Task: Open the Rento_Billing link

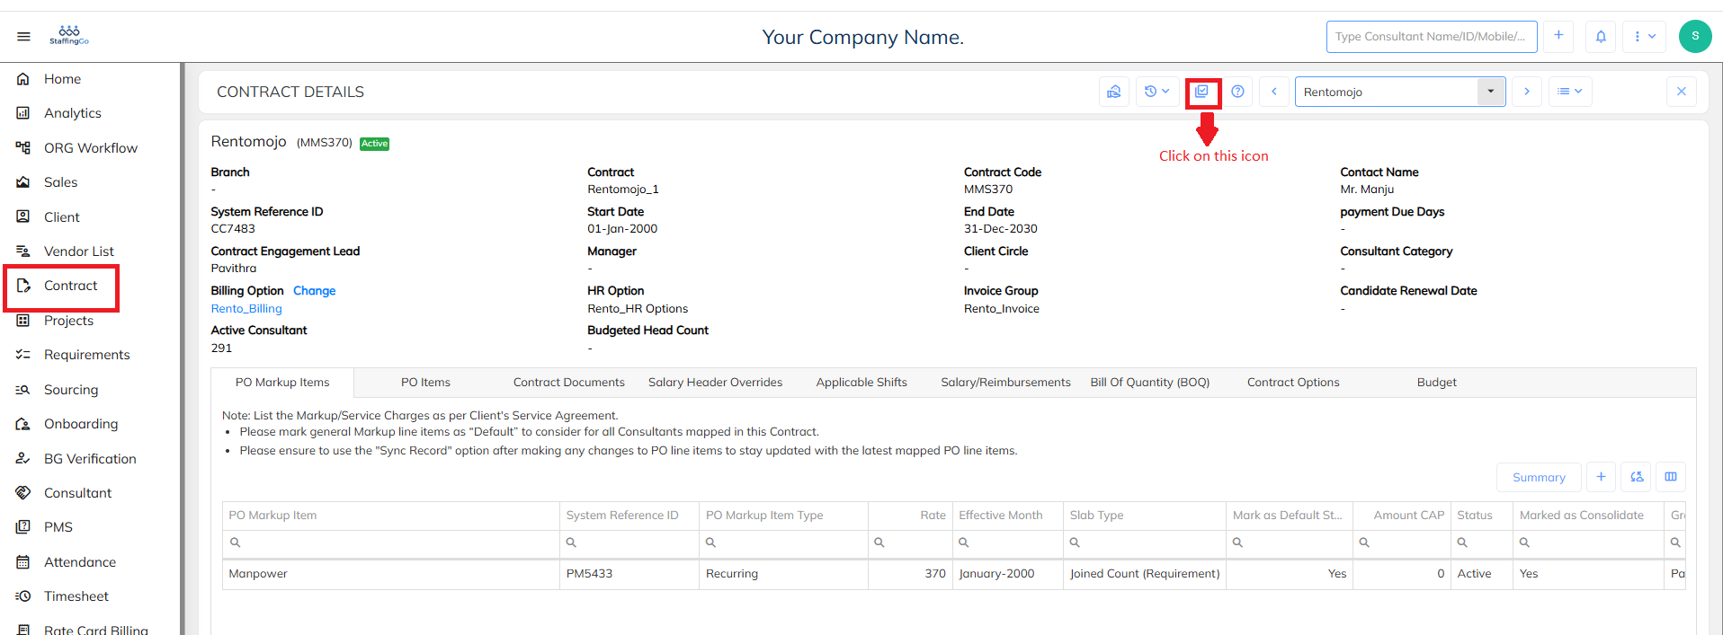Action: pyautogui.click(x=246, y=309)
